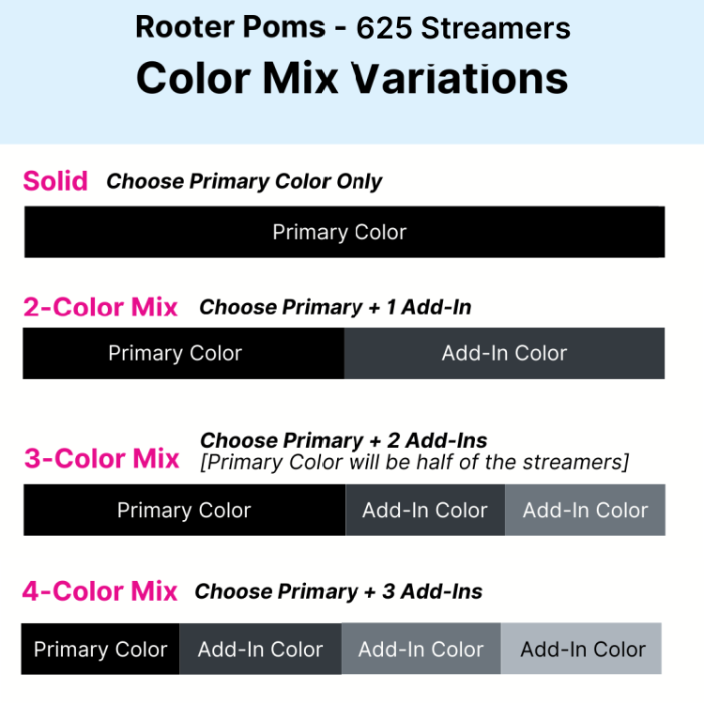Image resolution: width=704 pixels, height=704 pixels.
Task: Pick first dark Add-In Color in 4-Color Mix
Action: [x=260, y=649]
